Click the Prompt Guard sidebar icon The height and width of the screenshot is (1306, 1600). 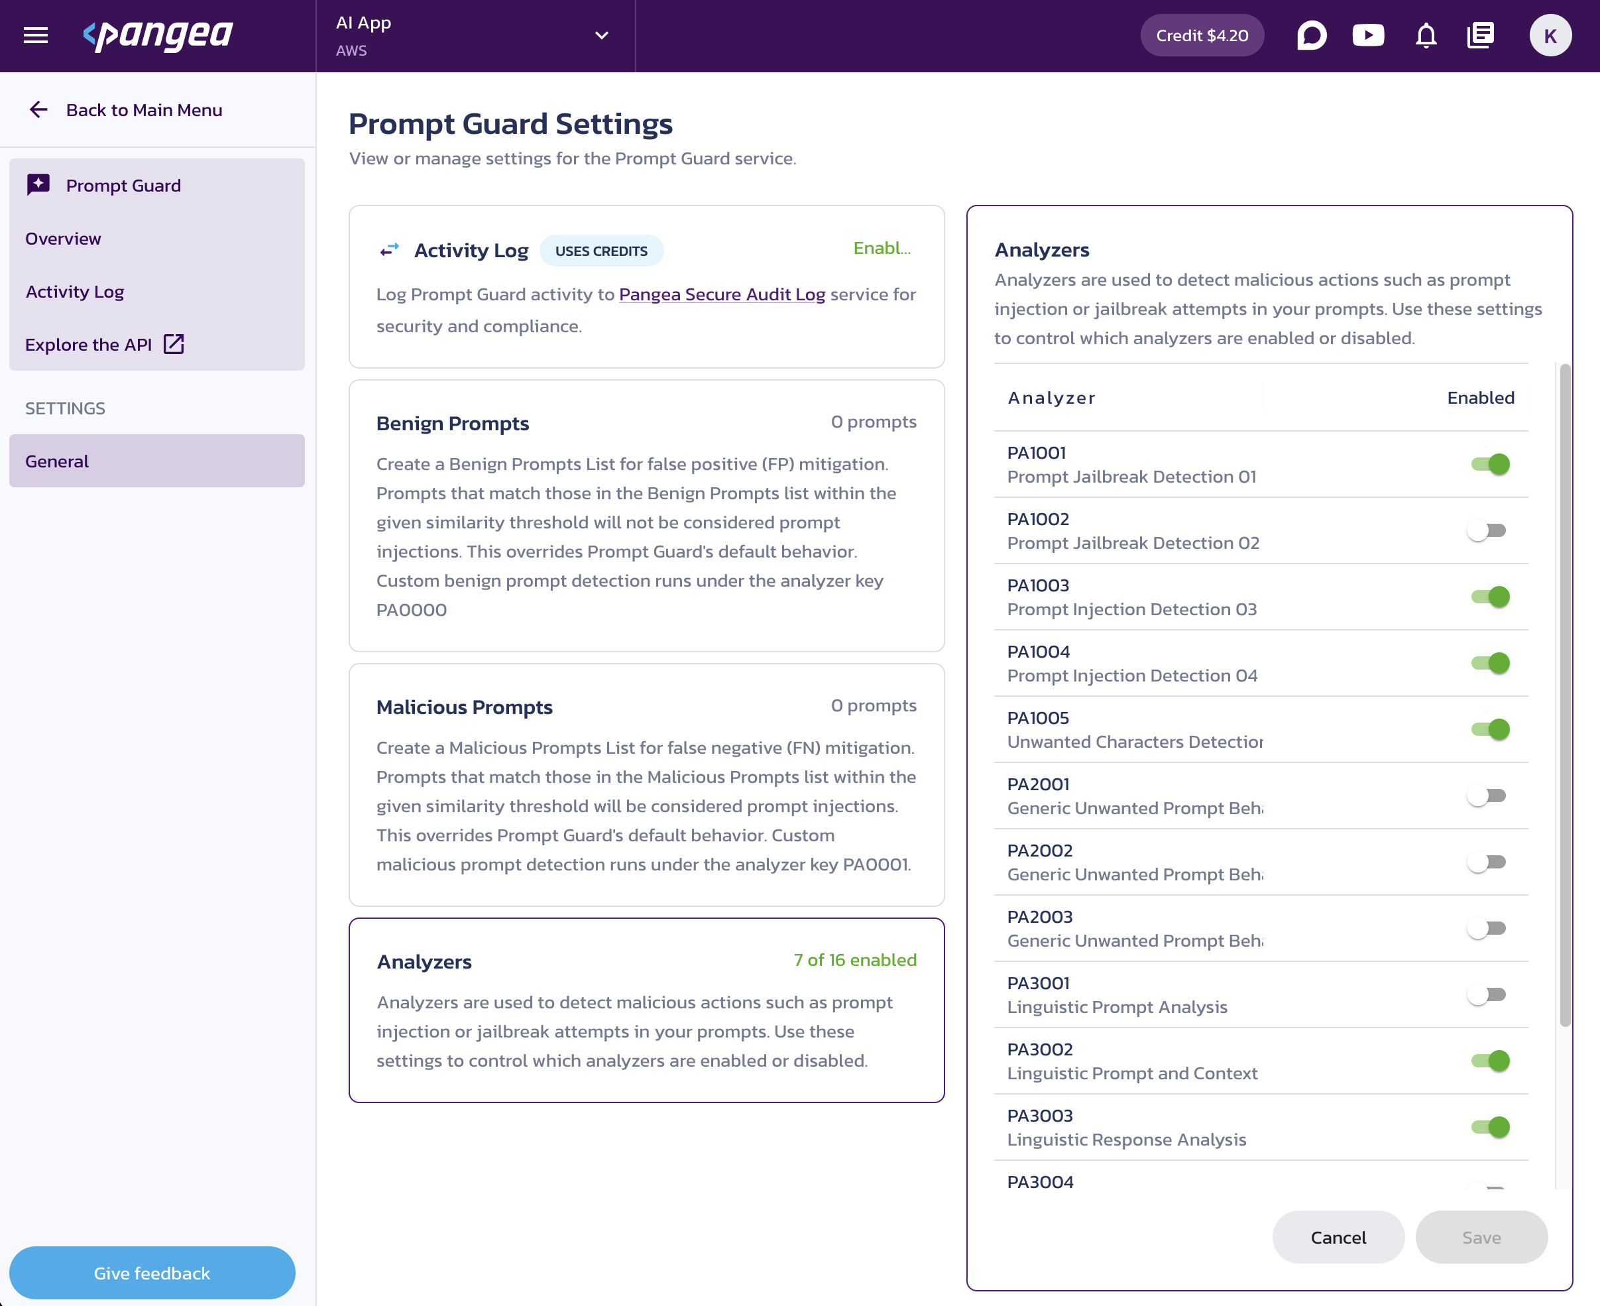38,185
